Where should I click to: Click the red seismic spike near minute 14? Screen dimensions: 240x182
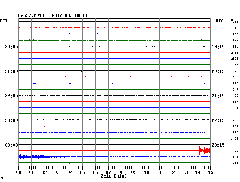point(205,150)
